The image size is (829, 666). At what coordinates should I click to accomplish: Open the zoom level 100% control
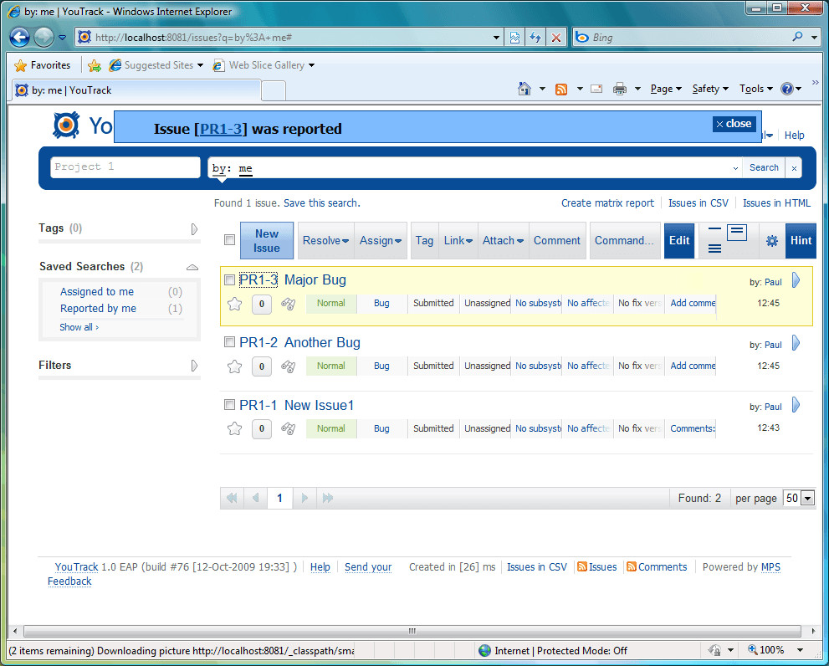pos(775,650)
